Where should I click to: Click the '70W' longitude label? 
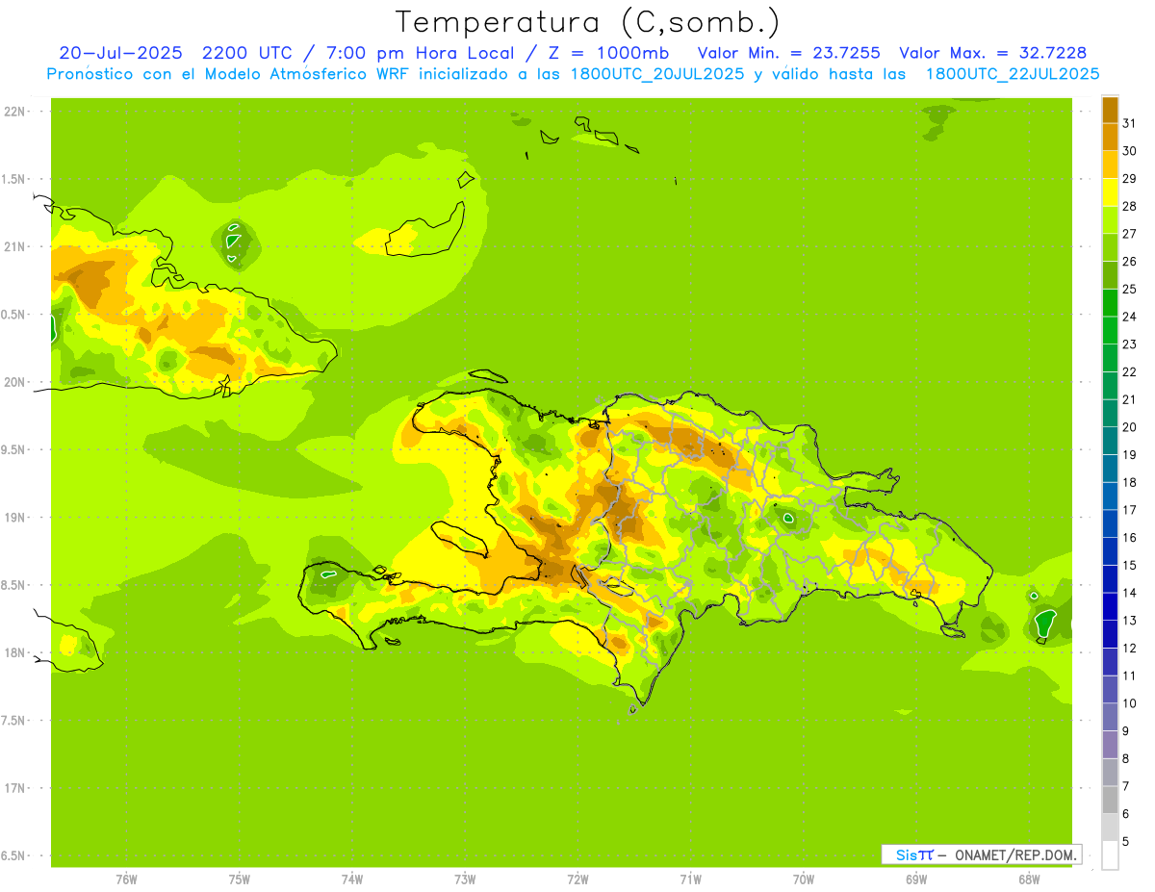(804, 879)
